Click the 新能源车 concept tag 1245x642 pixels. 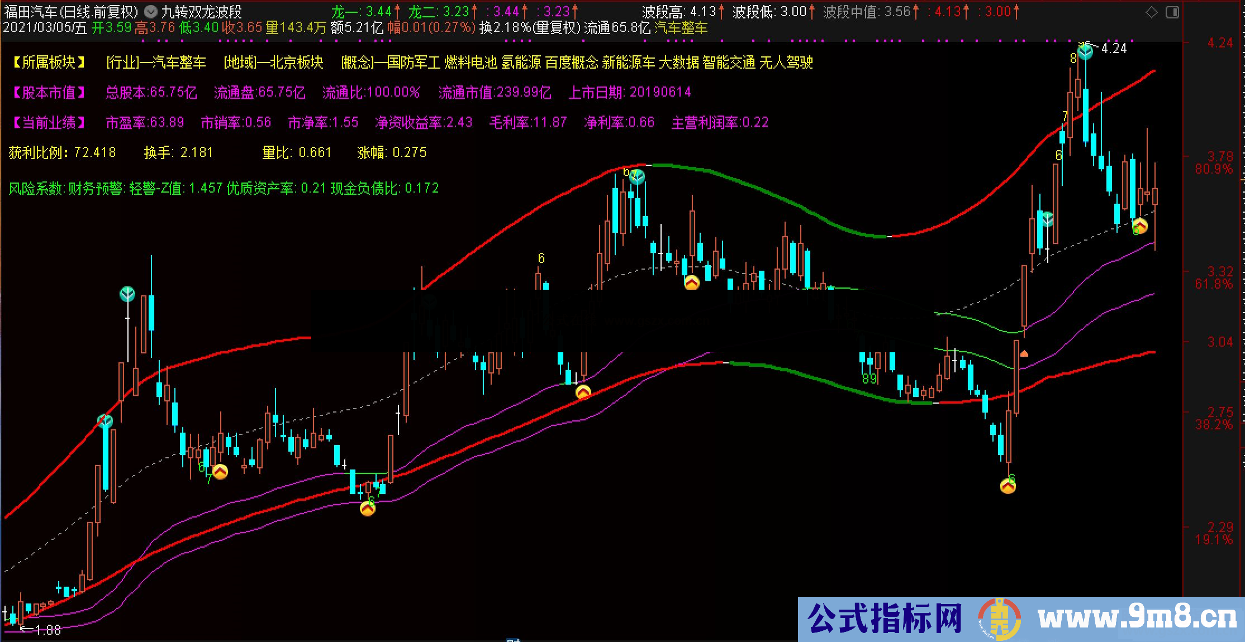pyautogui.click(x=629, y=63)
